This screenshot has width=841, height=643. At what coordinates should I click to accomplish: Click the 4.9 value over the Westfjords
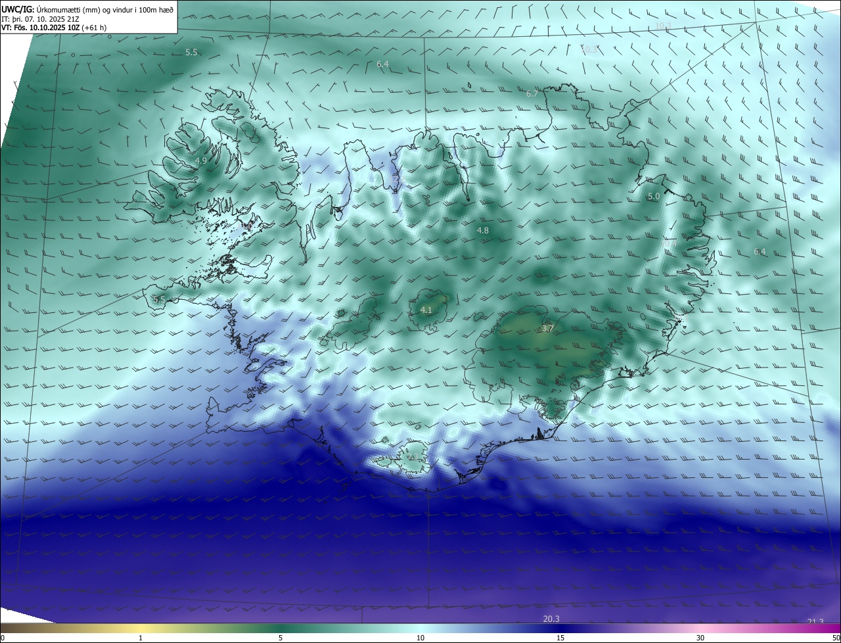[201, 160]
